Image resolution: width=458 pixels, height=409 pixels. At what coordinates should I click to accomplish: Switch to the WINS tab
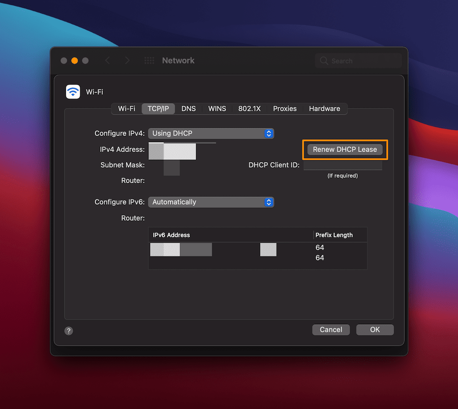pyautogui.click(x=217, y=109)
